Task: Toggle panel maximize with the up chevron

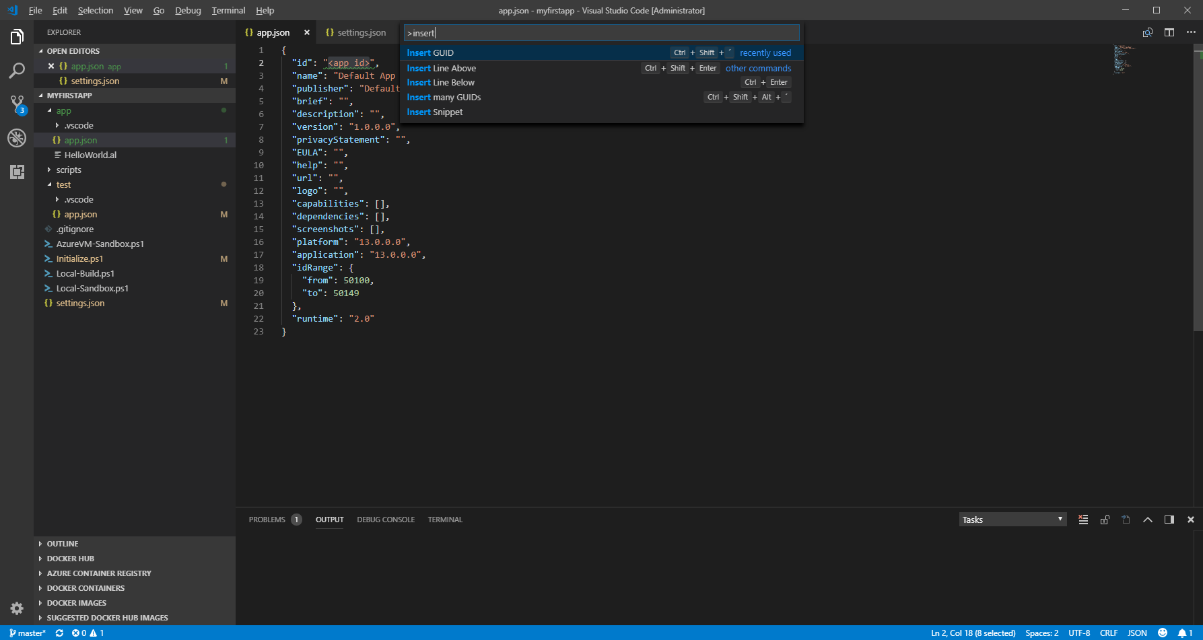Action: (1148, 520)
